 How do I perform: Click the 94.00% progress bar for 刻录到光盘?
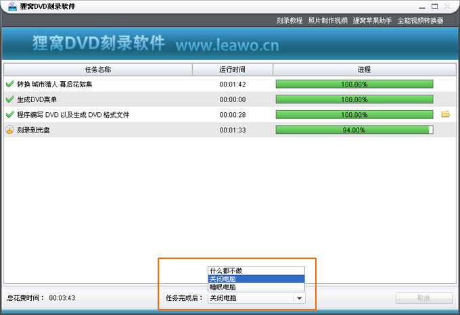coord(354,130)
